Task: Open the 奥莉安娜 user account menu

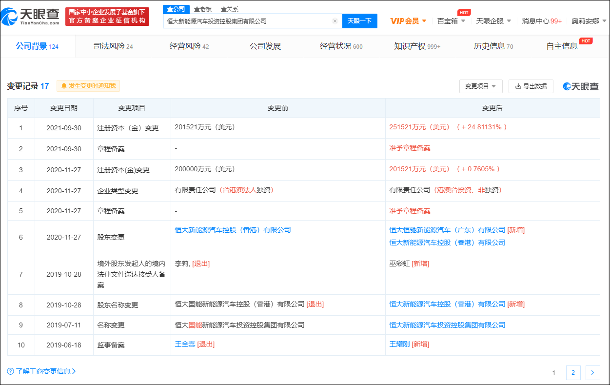Action: [589, 21]
